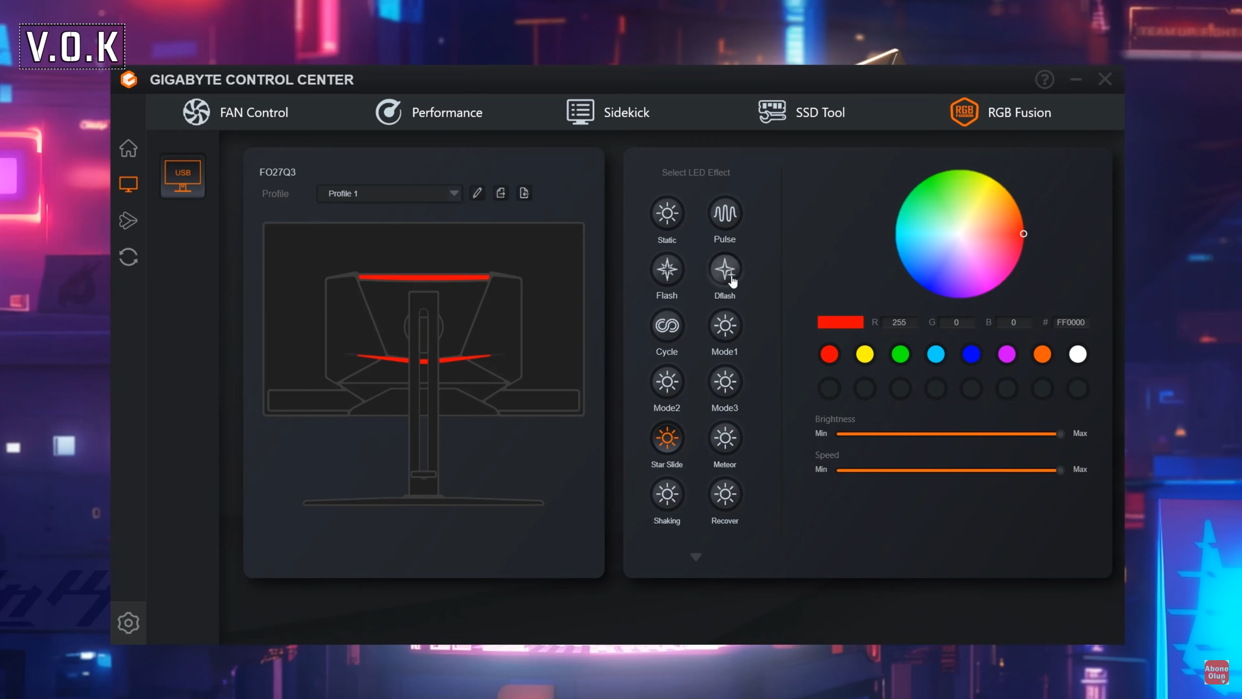Select the Recover LED effect
Viewport: 1242px width, 699px height.
pyautogui.click(x=725, y=495)
